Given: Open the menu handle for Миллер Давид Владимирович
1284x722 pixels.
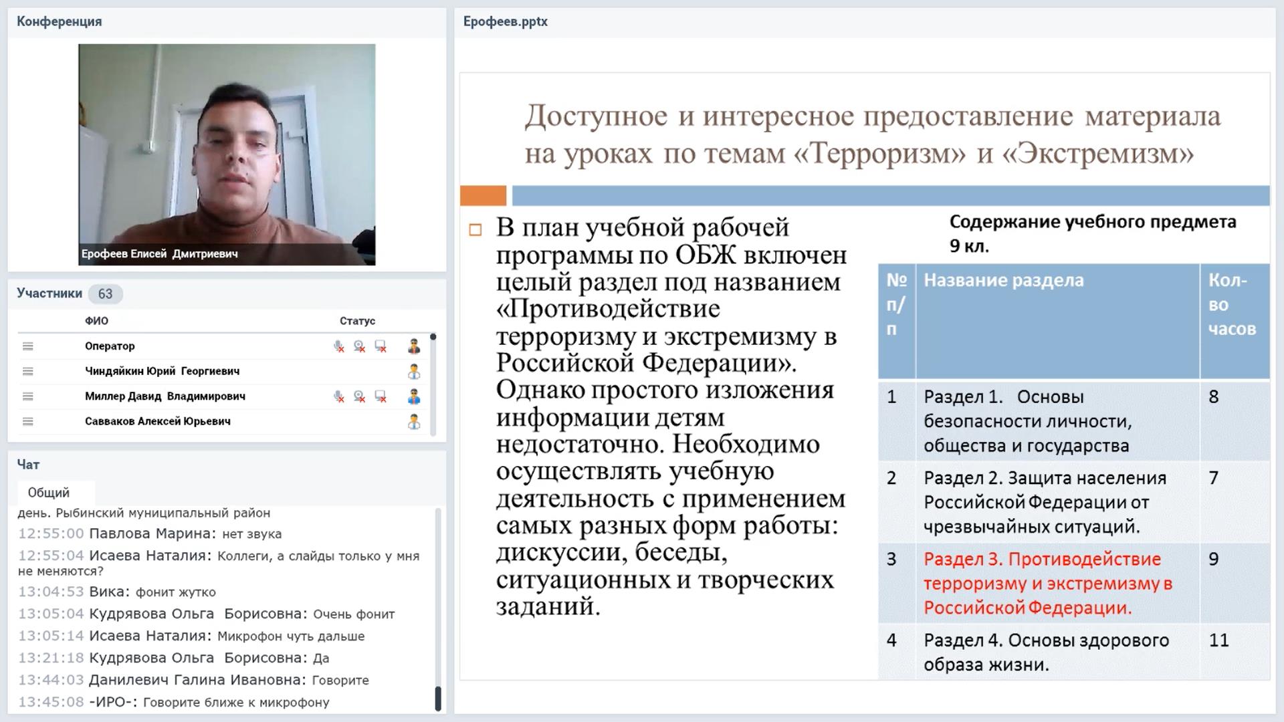Looking at the screenshot, I should [x=27, y=396].
